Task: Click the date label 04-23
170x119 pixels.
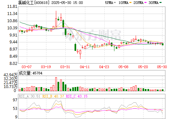Action: click(104, 67)
